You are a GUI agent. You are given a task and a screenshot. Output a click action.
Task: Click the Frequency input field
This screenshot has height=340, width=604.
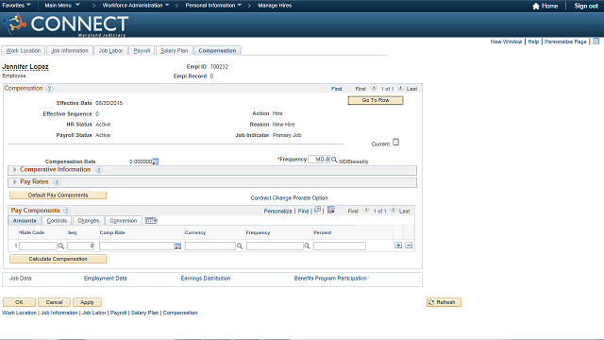click(x=319, y=160)
